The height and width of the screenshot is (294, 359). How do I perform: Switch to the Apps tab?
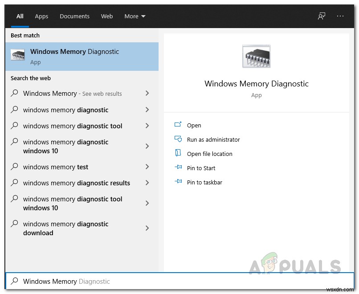coord(41,16)
